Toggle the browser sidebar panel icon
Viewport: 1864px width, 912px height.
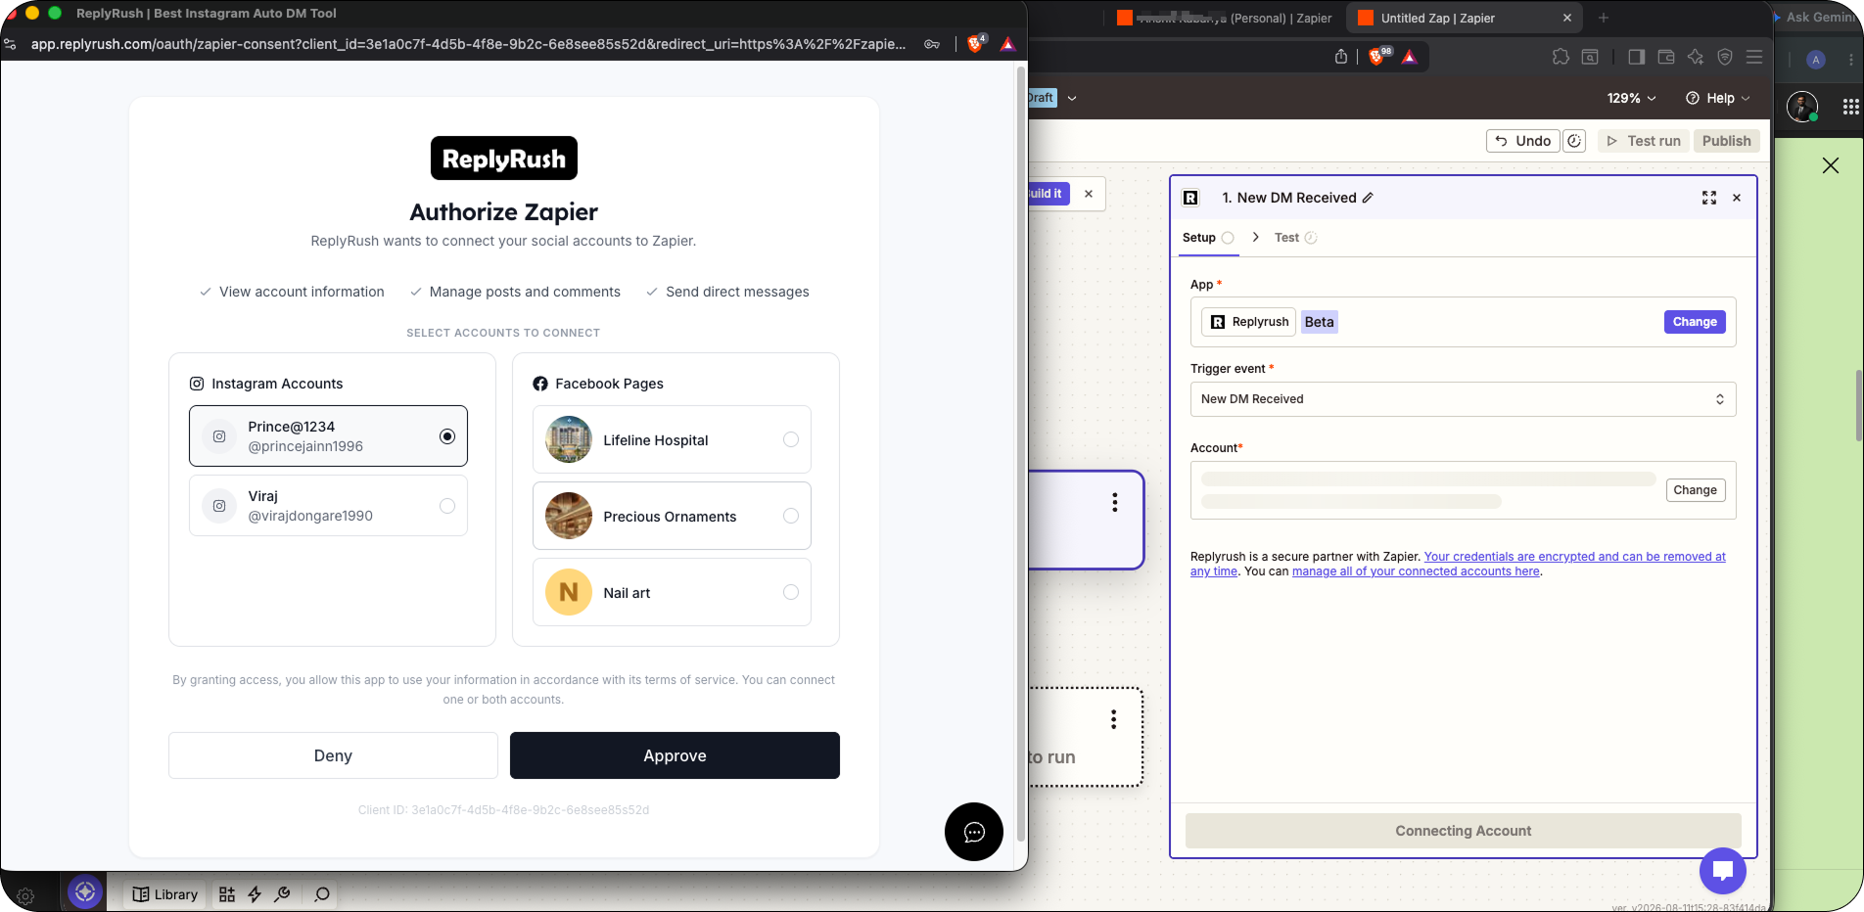(x=1636, y=57)
